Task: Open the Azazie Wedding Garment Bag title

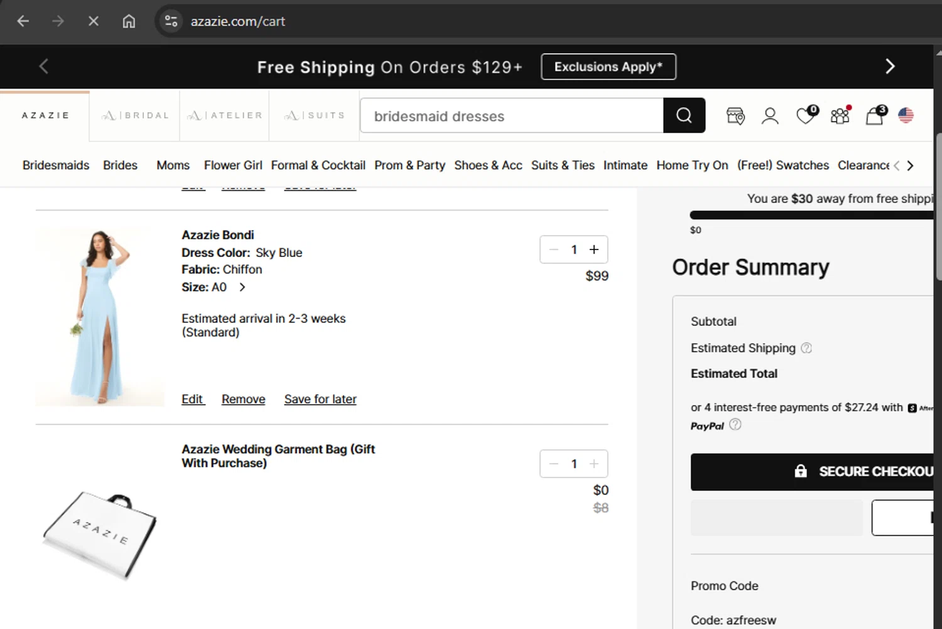Action: click(278, 456)
